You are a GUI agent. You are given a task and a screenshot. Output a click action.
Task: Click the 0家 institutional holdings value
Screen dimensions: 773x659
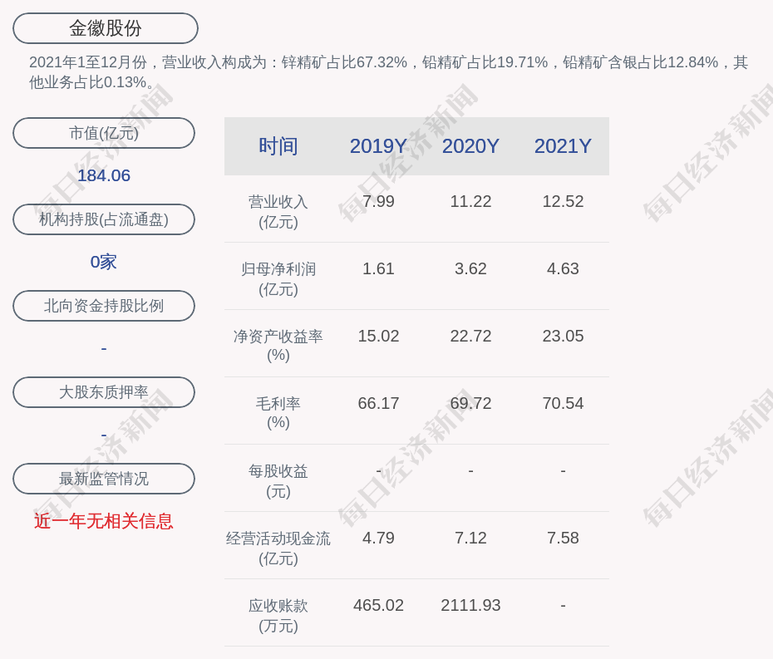point(104,262)
